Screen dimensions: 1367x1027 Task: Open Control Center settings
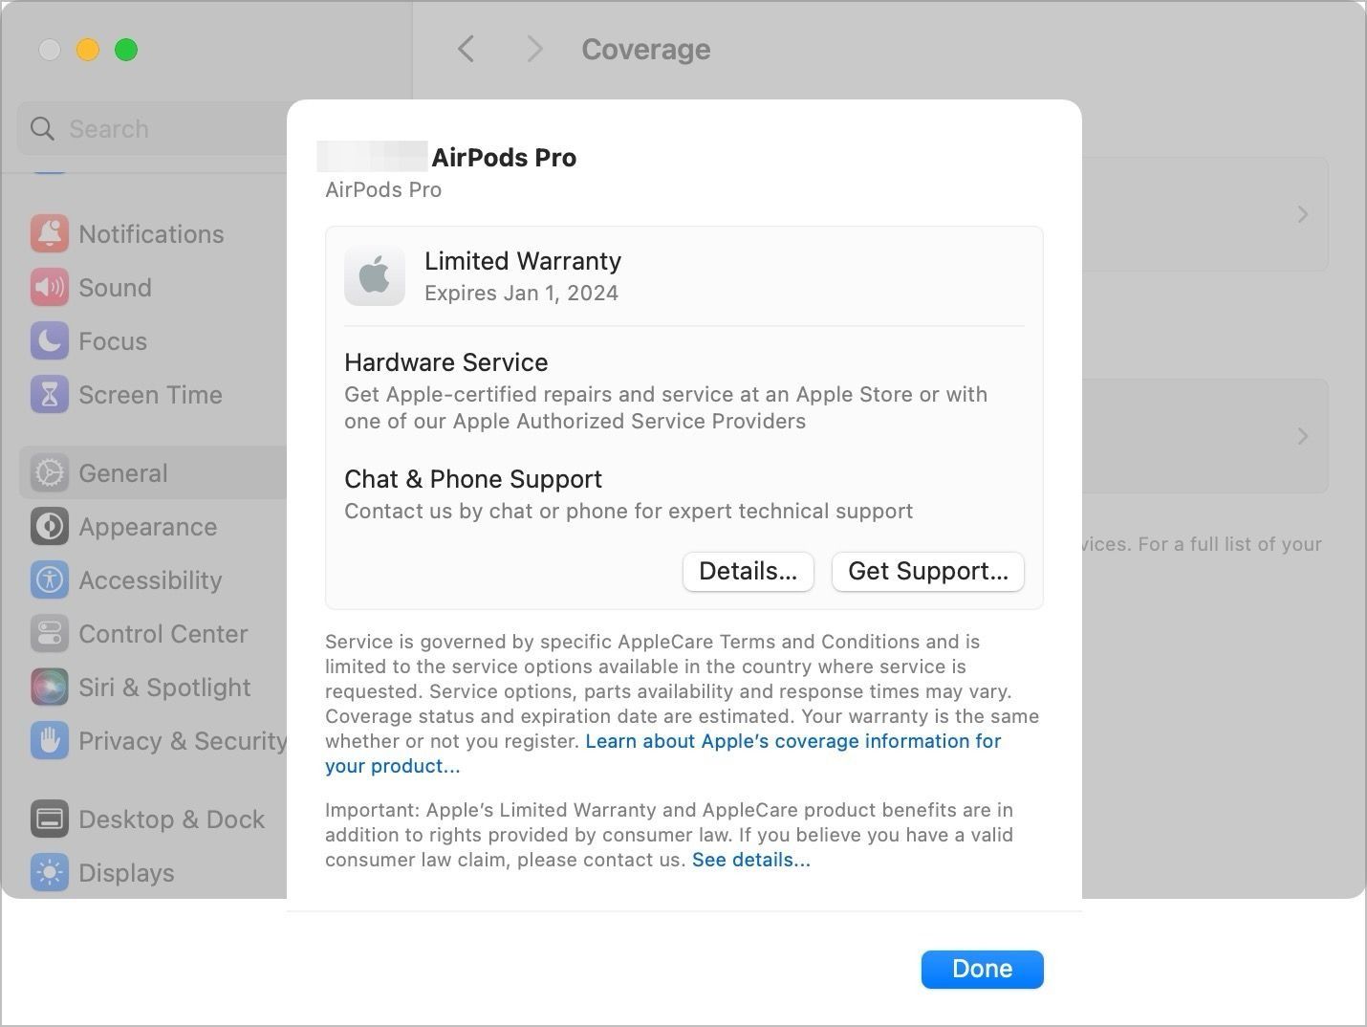(163, 633)
